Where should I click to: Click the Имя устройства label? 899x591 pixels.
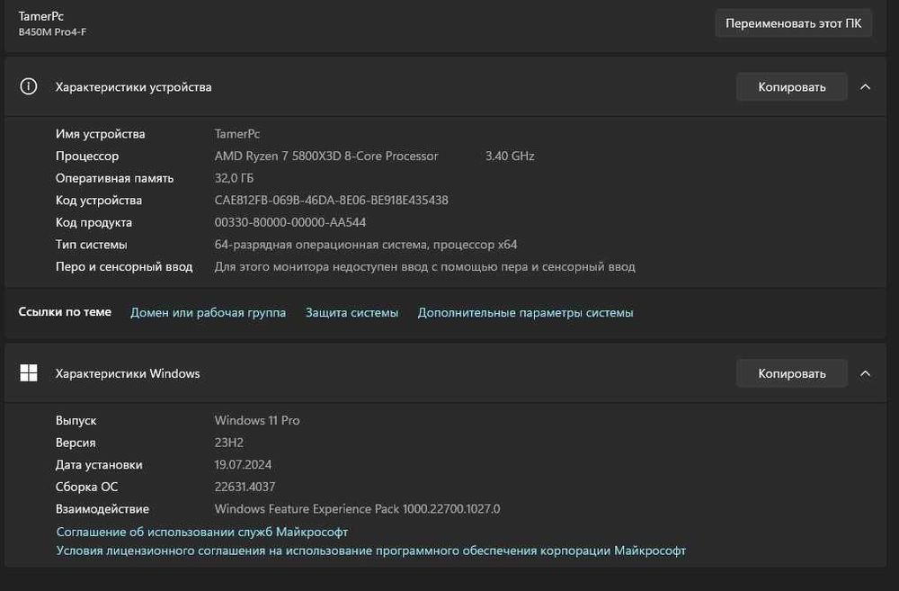101,134
